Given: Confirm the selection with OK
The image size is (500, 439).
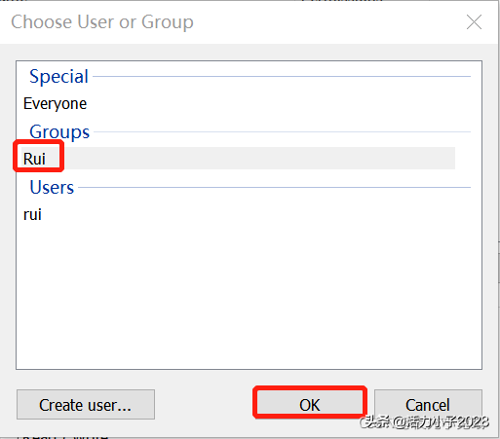Looking at the screenshot, I should click(310, 405).
